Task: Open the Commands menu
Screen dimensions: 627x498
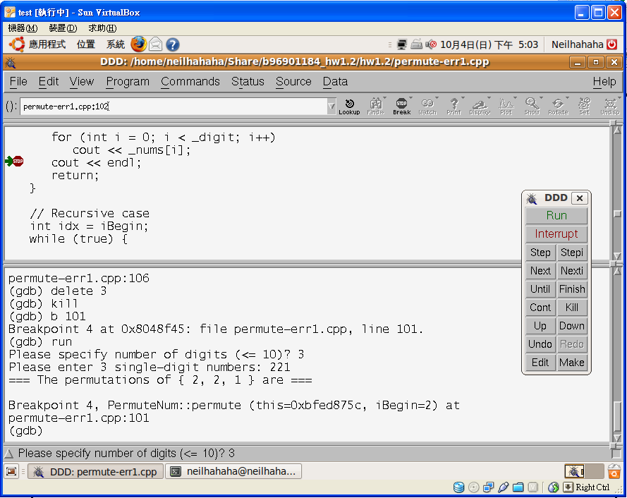Action: click(190, 82)
